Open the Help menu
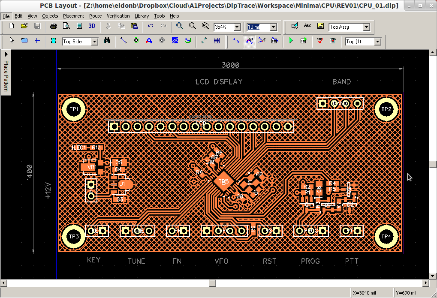This screenshot has width=437, height=298. click(x=174, y=16)
